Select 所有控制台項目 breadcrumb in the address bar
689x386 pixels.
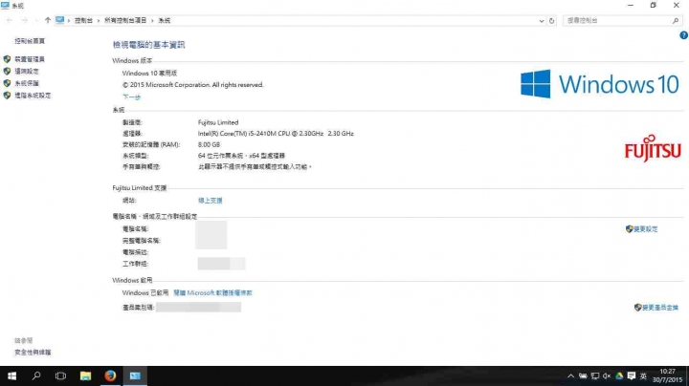(125, 21)
